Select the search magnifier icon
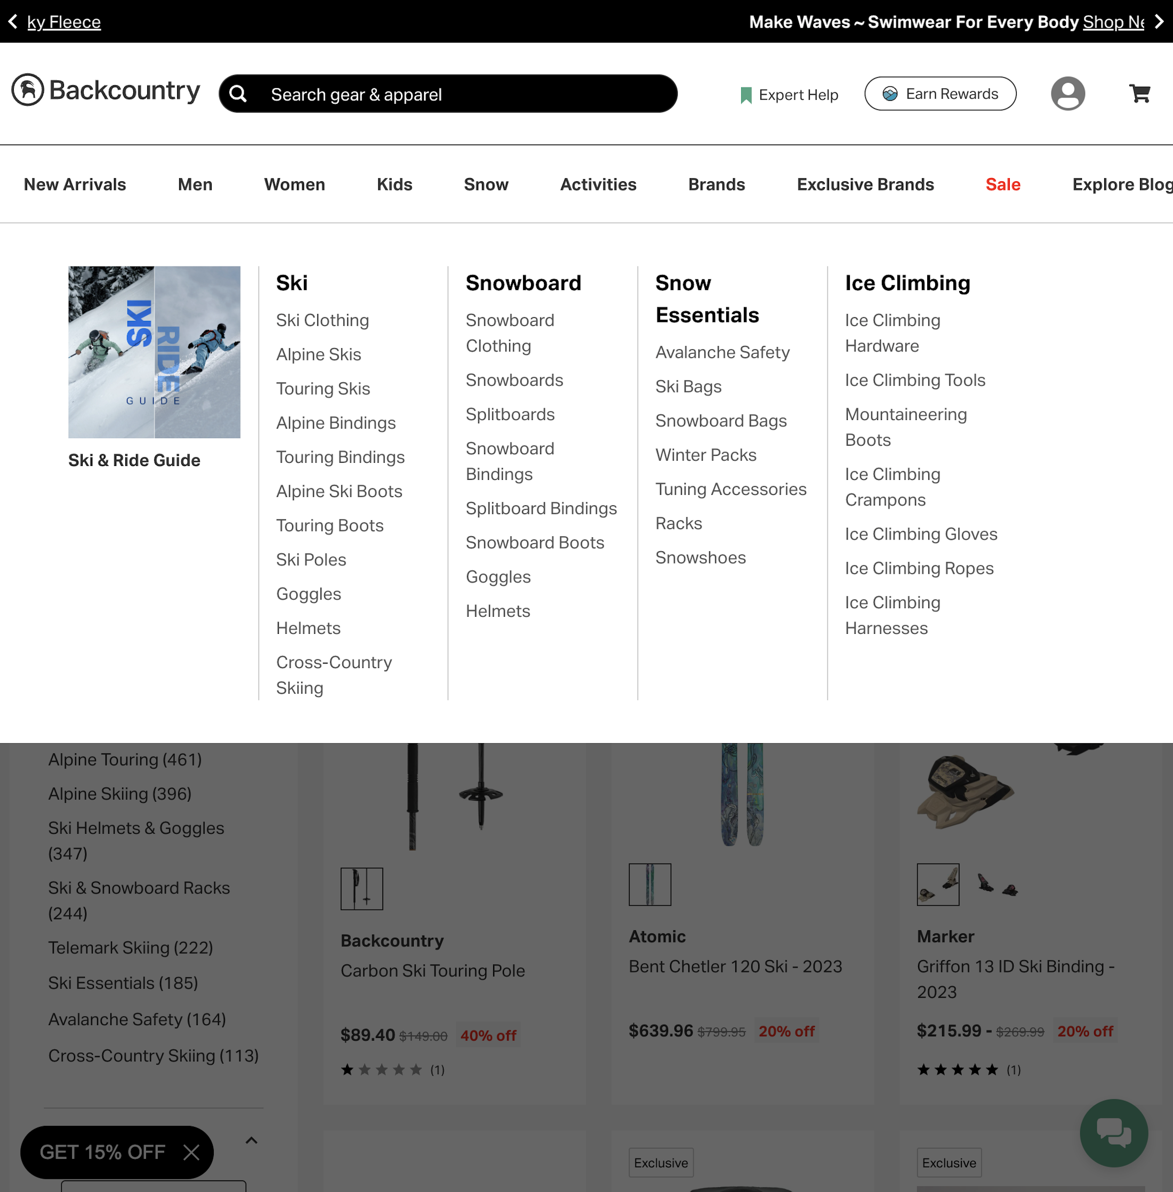This screenshot has width=1173, height=1192. (238, 94)
